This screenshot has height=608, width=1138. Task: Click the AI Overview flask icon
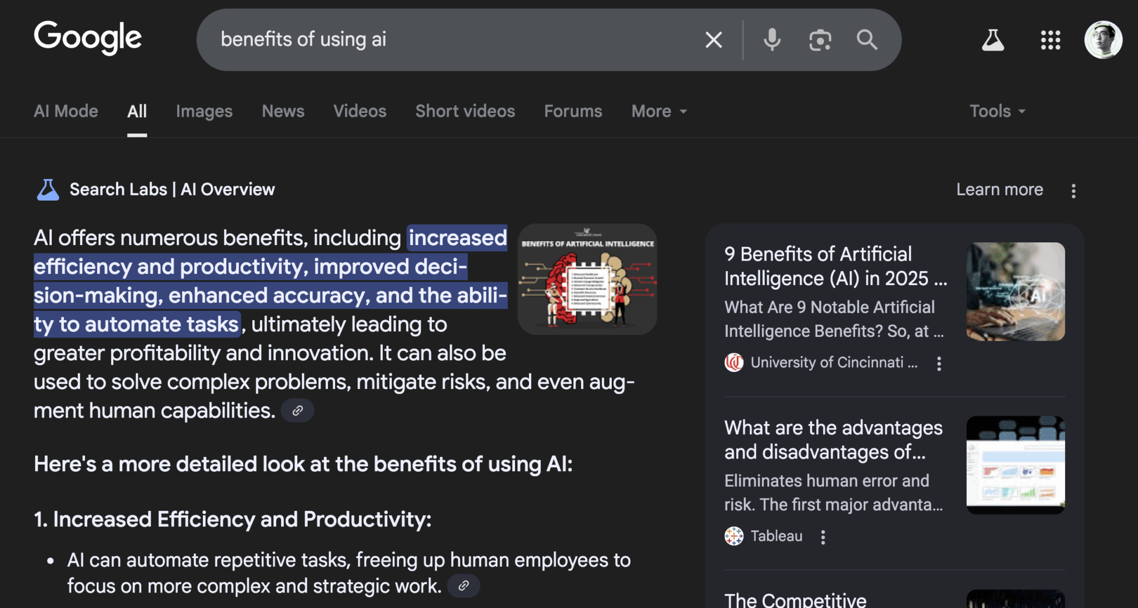tap(48, 190)
